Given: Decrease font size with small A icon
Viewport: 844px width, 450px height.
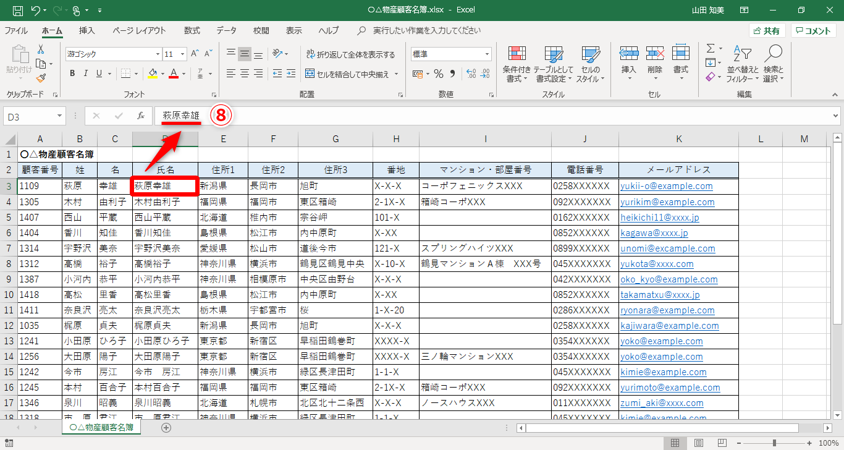Looking at the screenshot, I should click(x=208, y=54).
